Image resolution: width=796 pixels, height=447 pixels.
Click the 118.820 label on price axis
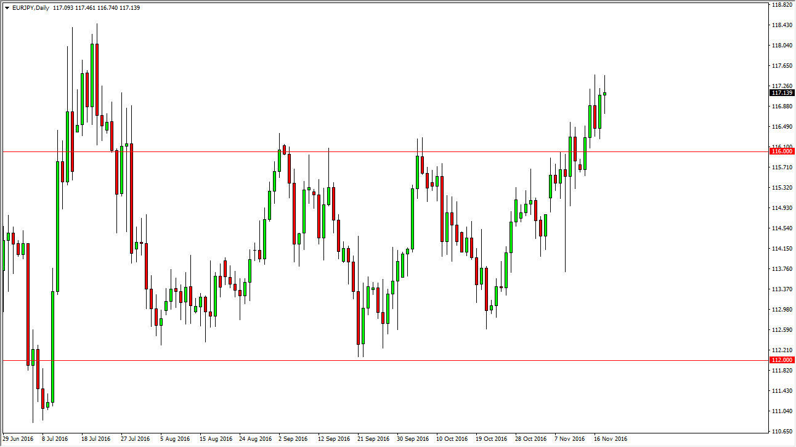point(782,5)
